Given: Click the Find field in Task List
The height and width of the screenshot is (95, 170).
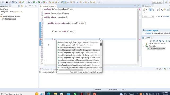Looking at the screenshot, I should pyautogui.click(x=148, y=16).
